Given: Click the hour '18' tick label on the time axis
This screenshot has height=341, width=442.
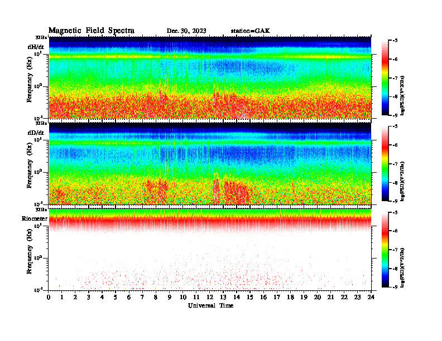Looking at the screenshot, I should pyautogui.click(x=290, y=298).
